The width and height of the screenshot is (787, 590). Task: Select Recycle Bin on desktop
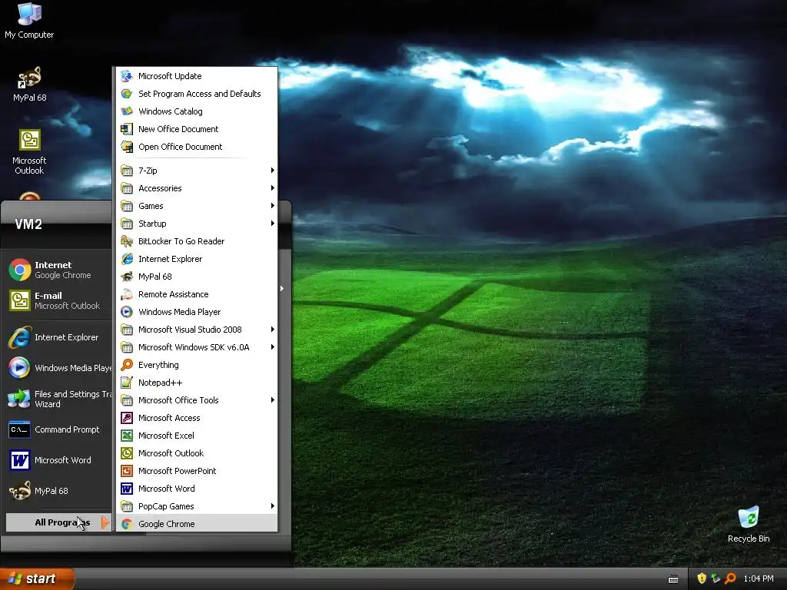(749, 525)
